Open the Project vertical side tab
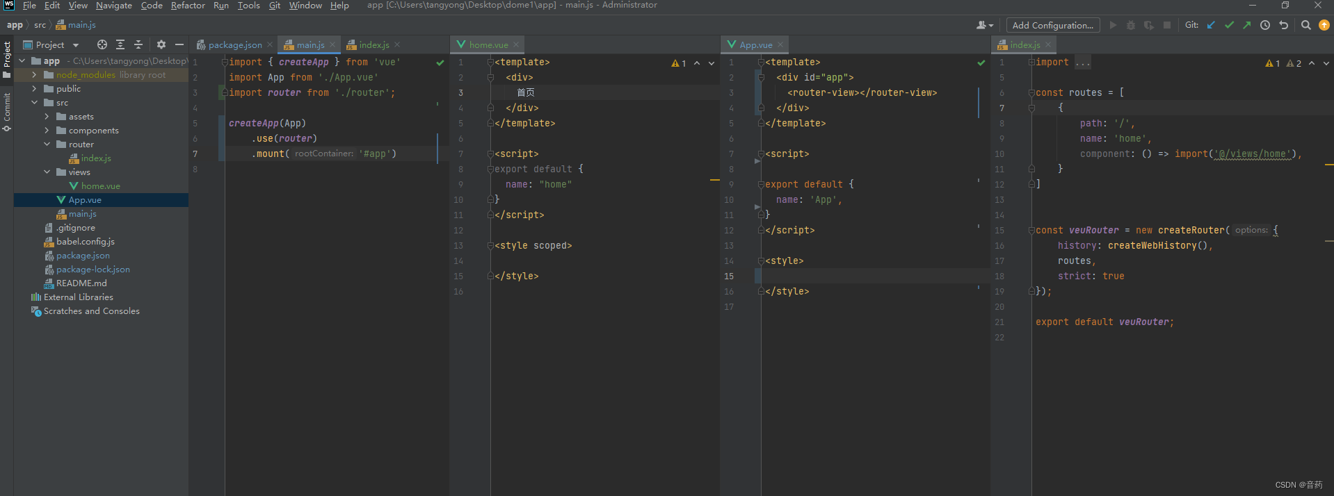The width and height of the screenshot is (1334, 496). click(x=7, y=59)
